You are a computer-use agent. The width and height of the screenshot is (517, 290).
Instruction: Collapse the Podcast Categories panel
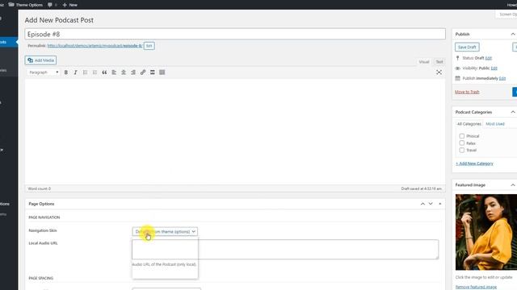click(x=513, y=112)
